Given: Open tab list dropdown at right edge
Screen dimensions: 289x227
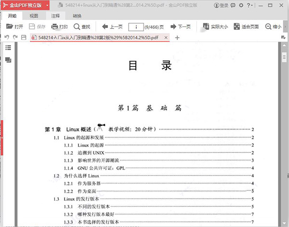Looking at the screenshot, I should [284, 38].
